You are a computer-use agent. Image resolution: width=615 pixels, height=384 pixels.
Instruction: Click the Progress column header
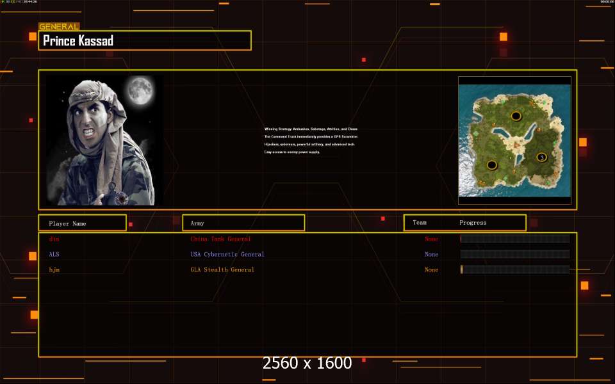click(473, 223)
